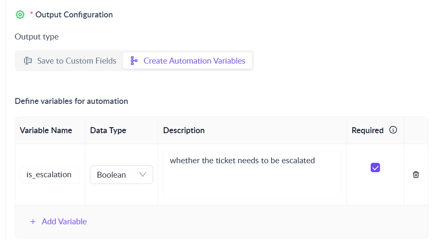Viewport: 436px width, 240px height.
Task: Click the info icon beside Required
Action: tap(393, 130)
